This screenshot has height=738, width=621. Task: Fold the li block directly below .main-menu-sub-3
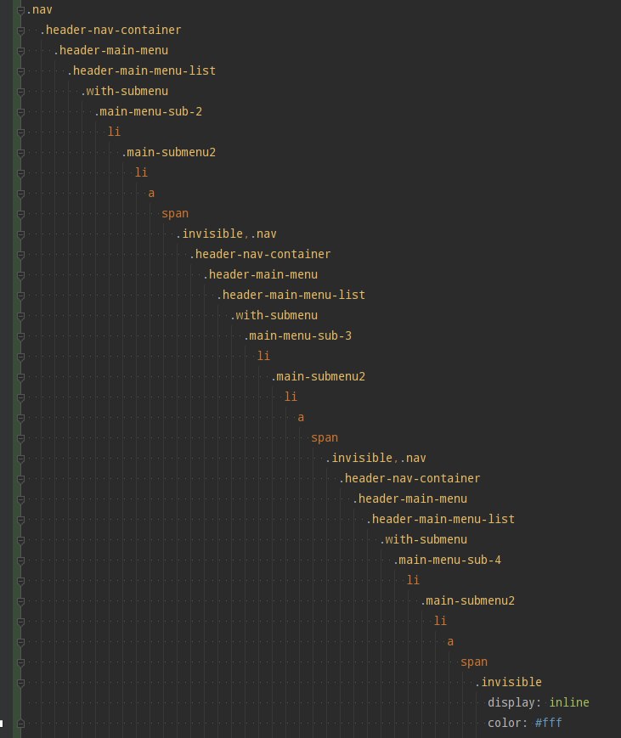tap(20, 357)
